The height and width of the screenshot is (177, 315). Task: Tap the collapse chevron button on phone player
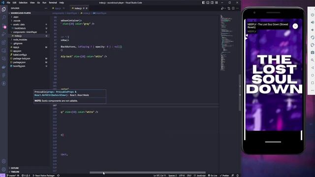[295, 26]
